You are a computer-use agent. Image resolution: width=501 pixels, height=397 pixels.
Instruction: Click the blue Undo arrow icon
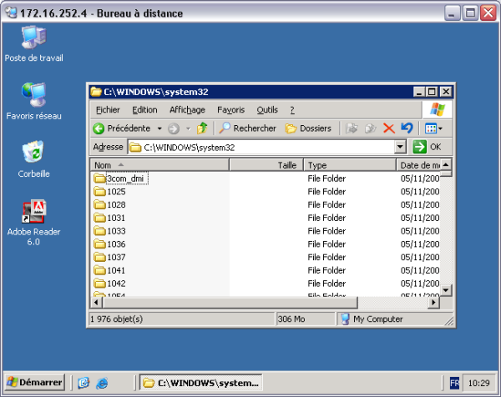pyautogui.click(x=407, y=128)
